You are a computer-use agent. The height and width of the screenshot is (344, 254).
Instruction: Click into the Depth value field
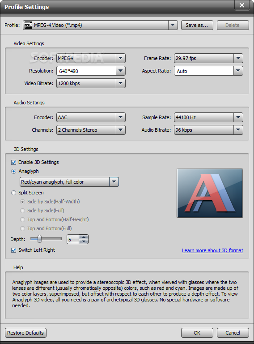point(73,239)
